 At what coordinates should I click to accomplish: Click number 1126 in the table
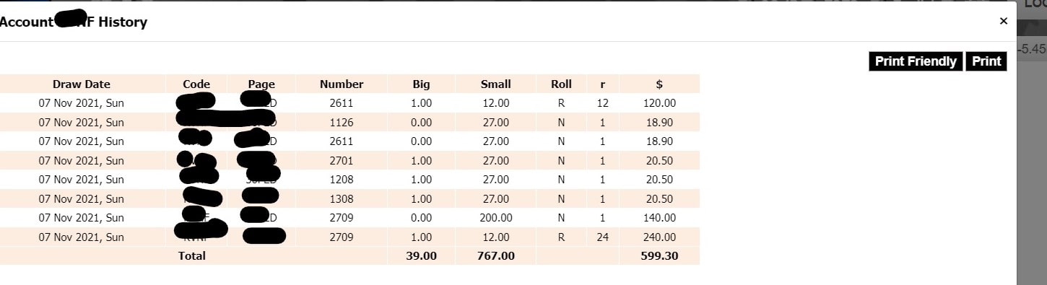[x=342, y=122]
